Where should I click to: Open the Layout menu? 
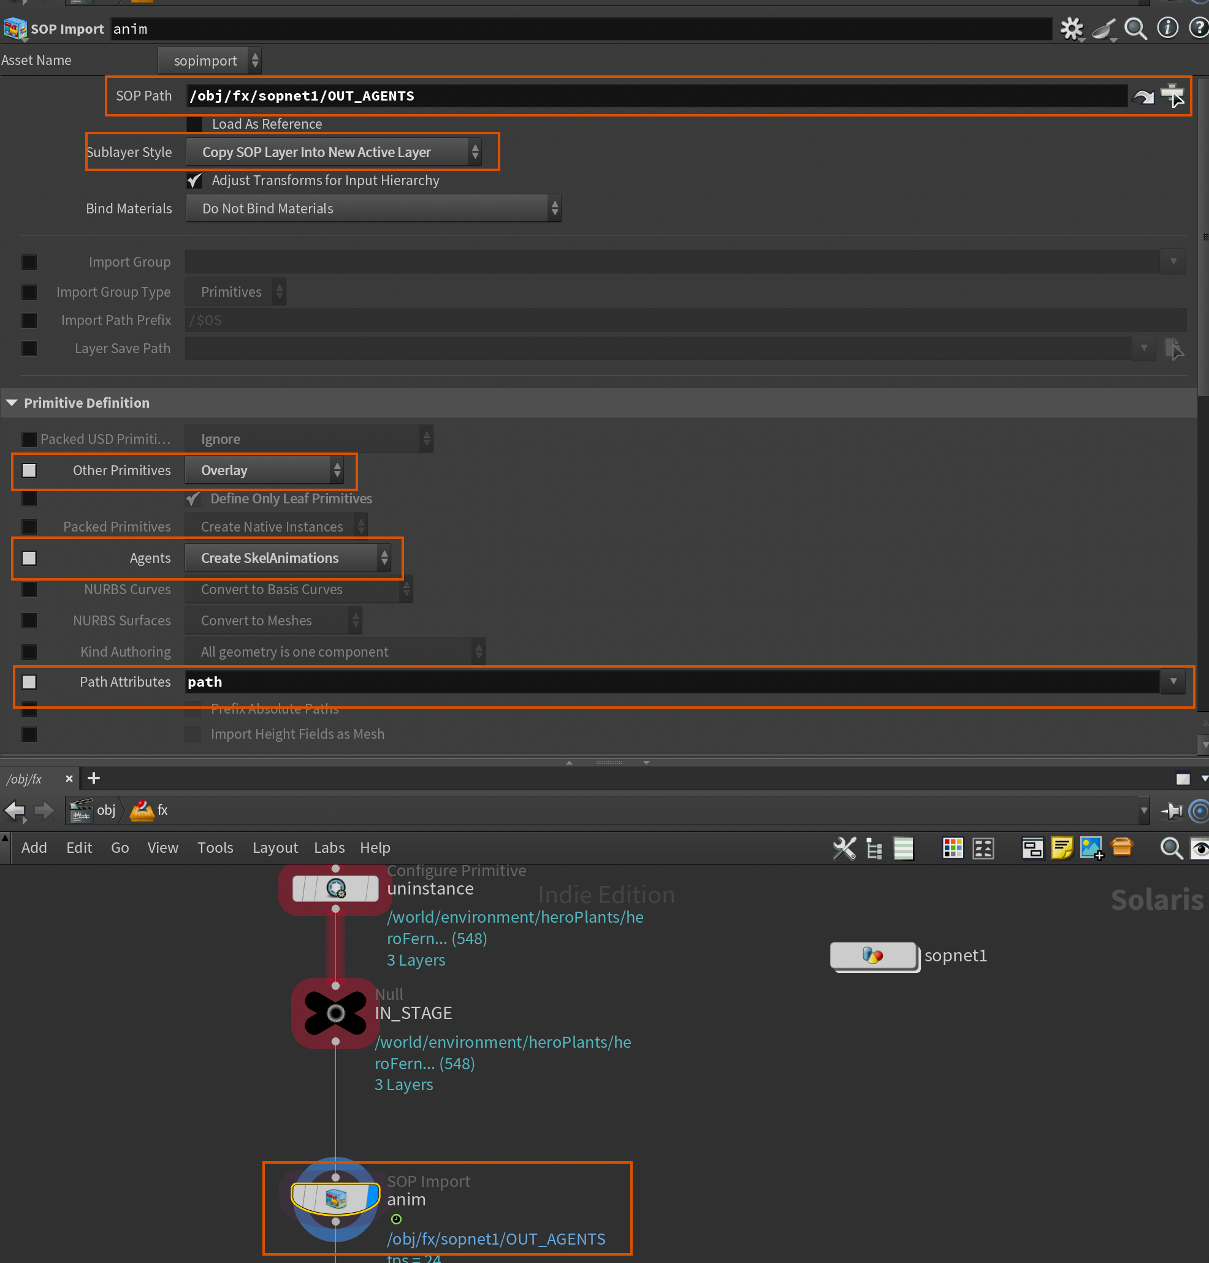pos(275,848)
